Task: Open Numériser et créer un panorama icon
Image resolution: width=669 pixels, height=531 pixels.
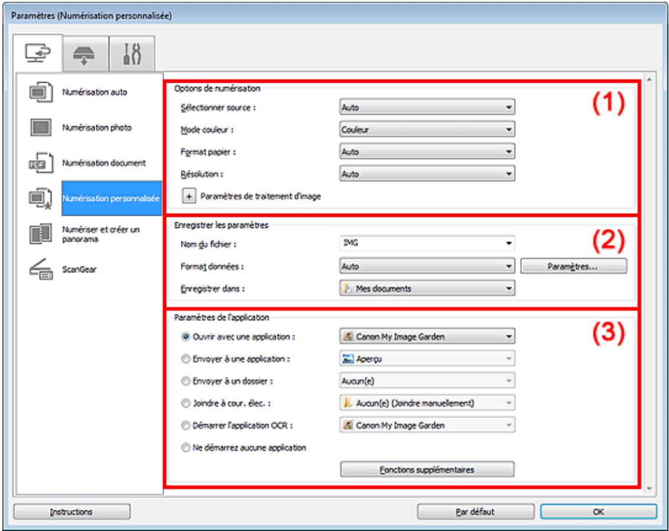Action: [x=39, y=232]
